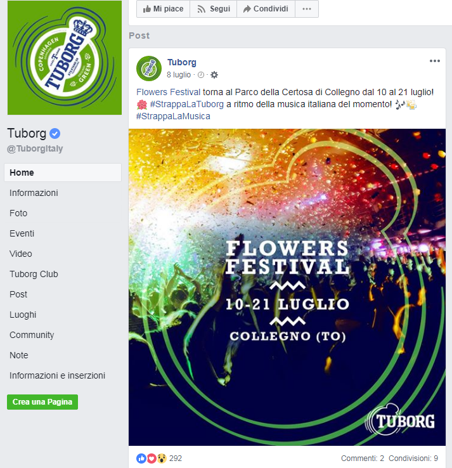Click the like reaction icon under post

141,458
